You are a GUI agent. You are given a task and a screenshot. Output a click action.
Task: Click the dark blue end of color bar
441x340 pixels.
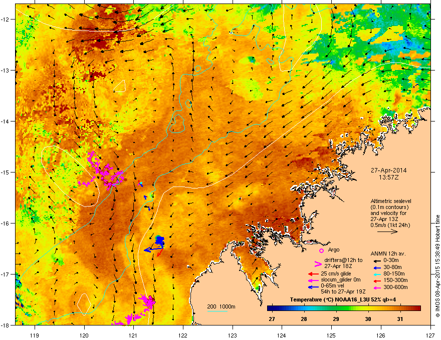point(270,308)
